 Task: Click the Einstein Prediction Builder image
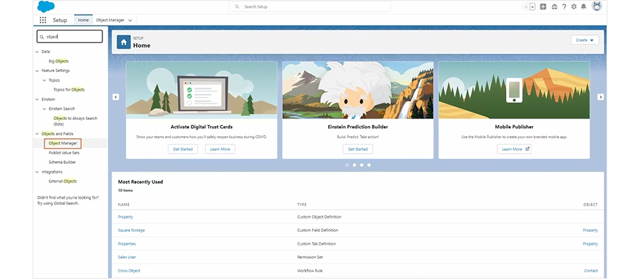point(358,90)
